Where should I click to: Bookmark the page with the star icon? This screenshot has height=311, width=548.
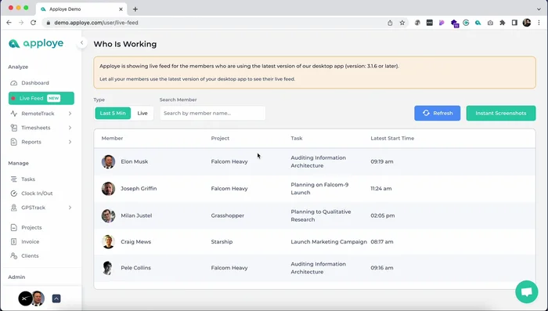402,23
